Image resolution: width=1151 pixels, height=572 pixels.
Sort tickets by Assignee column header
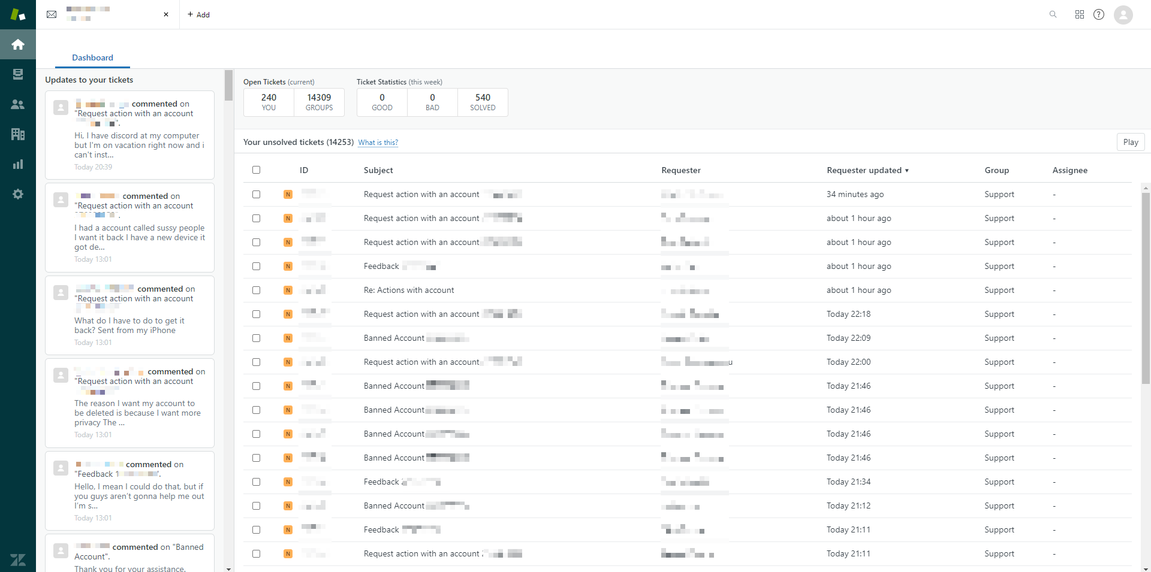[x=1069, y=170]
